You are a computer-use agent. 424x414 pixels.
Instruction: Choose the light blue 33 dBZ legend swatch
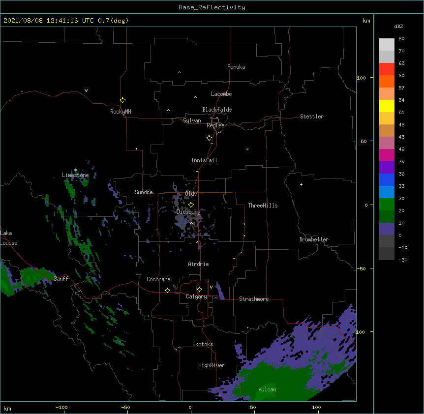click(387, 192)
